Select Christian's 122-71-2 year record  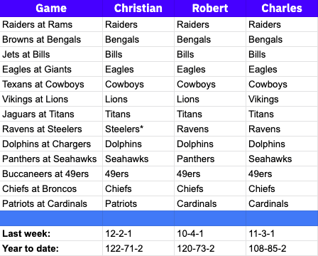coord(138,248)
